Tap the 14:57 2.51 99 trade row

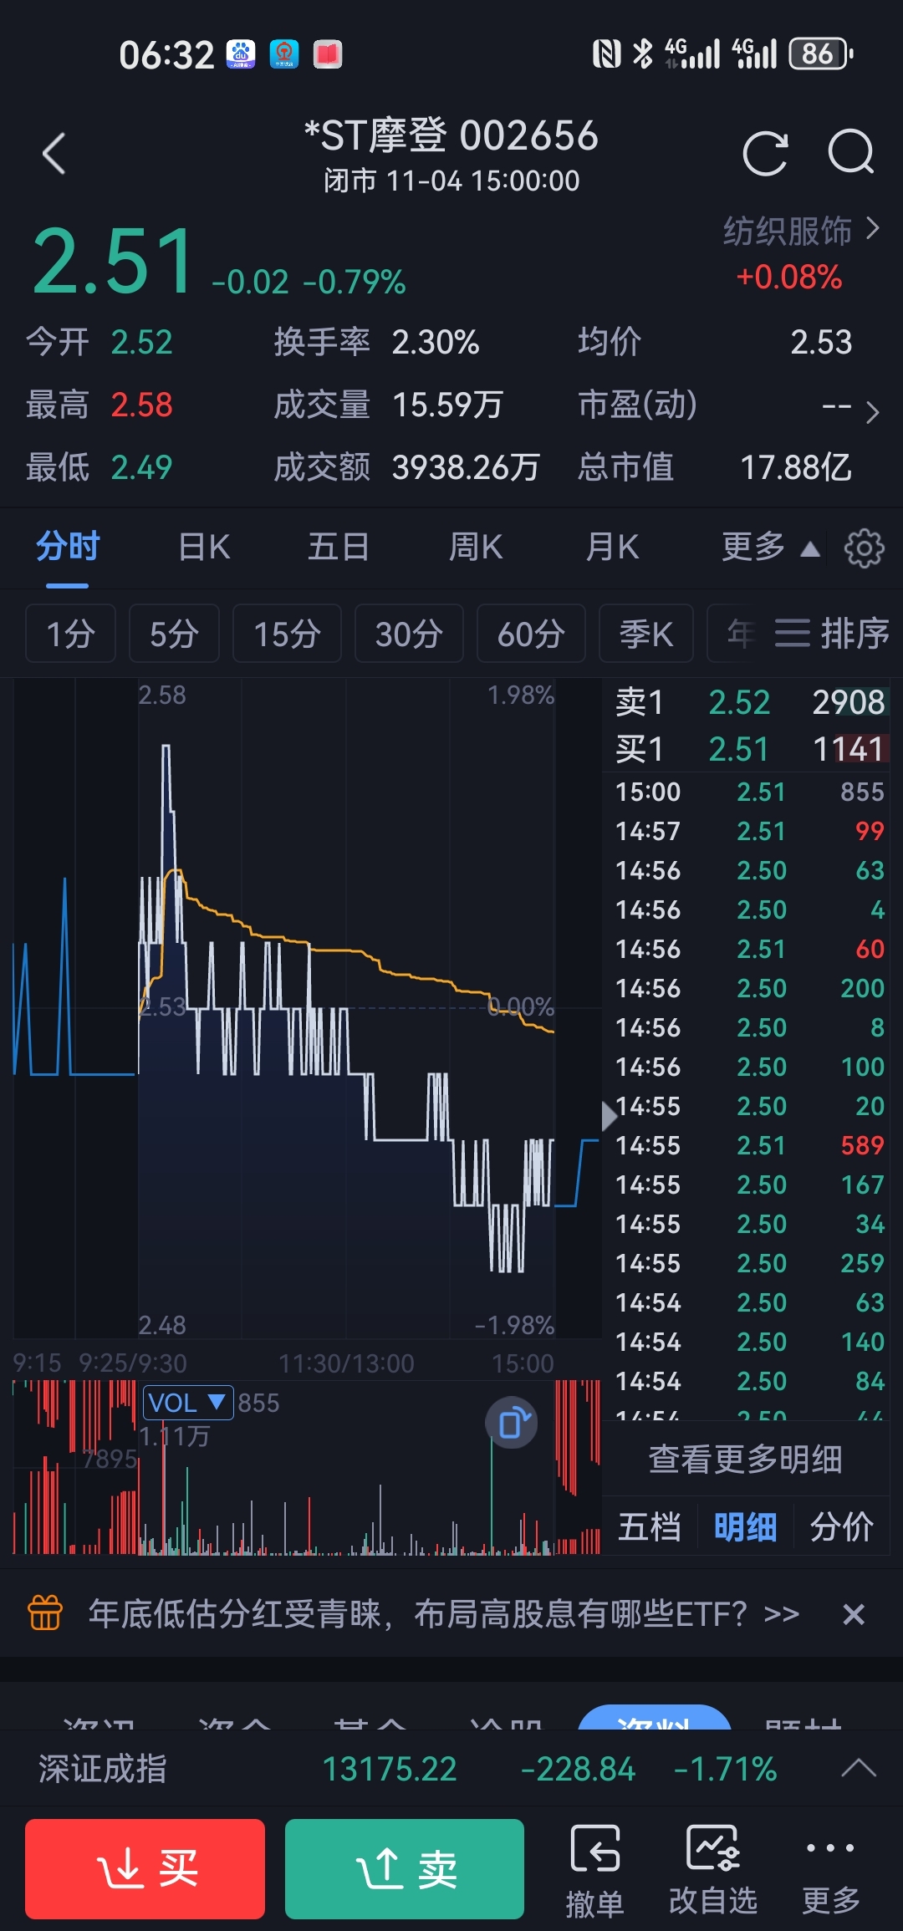[x=749, y=831]
